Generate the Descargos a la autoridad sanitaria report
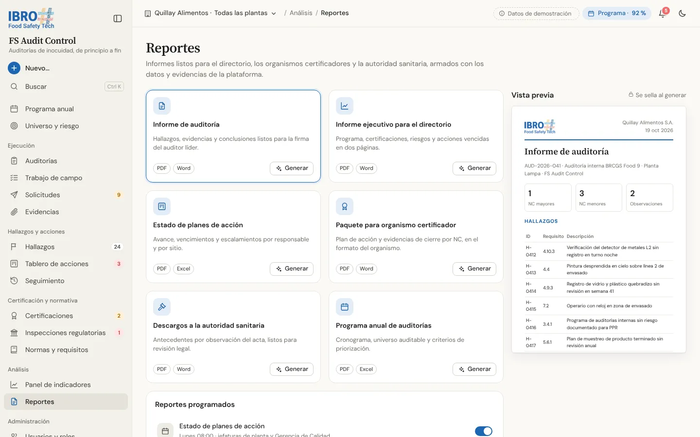This screenshot has height=437, width=700. [x=292, y=369]
